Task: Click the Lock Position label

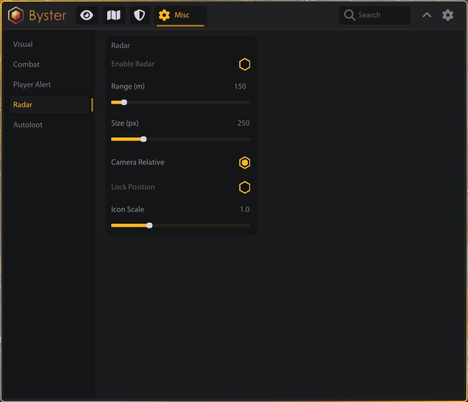Action: click(133, 187)
